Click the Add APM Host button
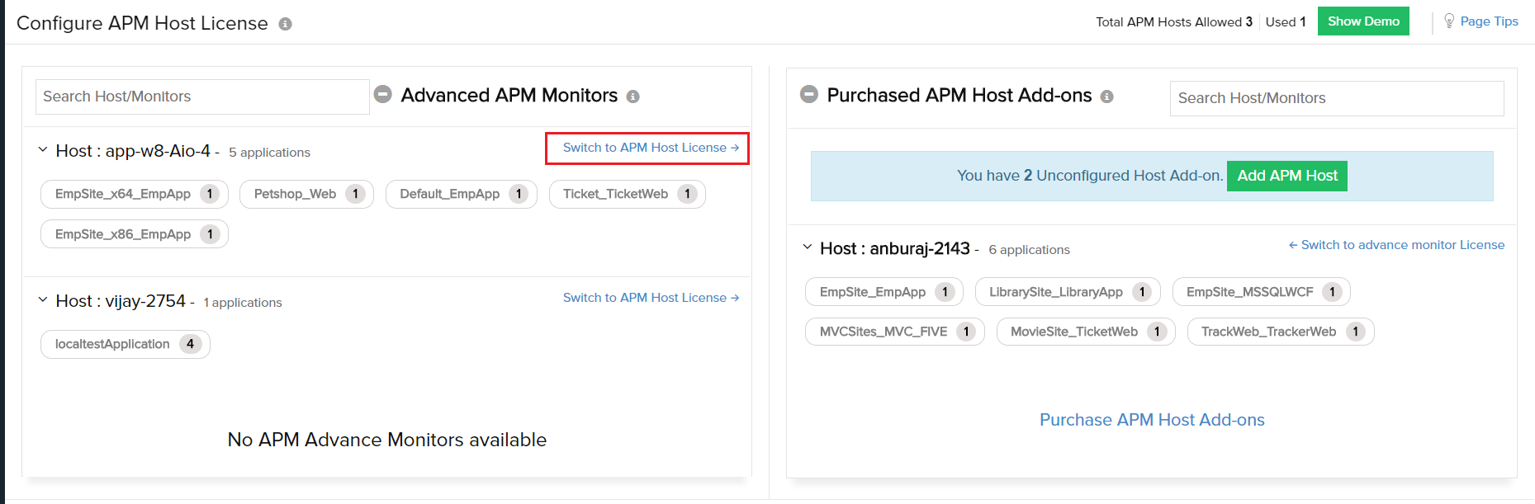1535x504 pixels. [1286, 176]
